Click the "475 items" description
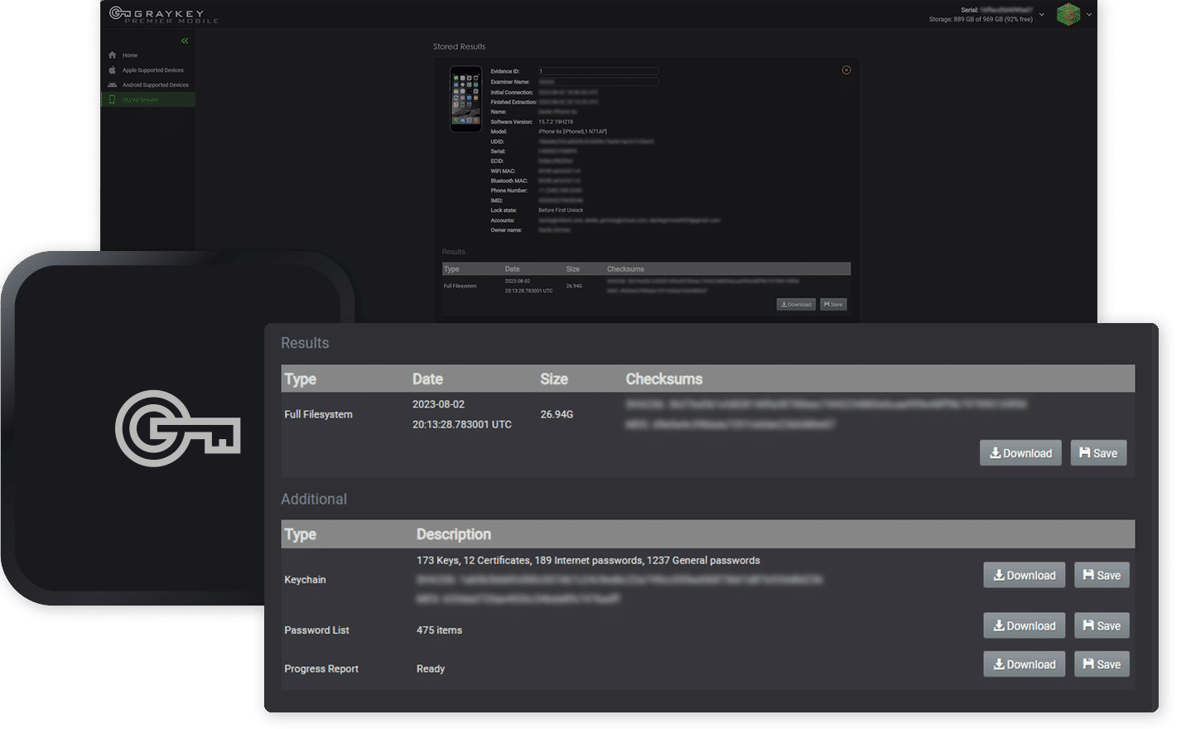Viewport: 1191px width, 729px height. (439, 630)
